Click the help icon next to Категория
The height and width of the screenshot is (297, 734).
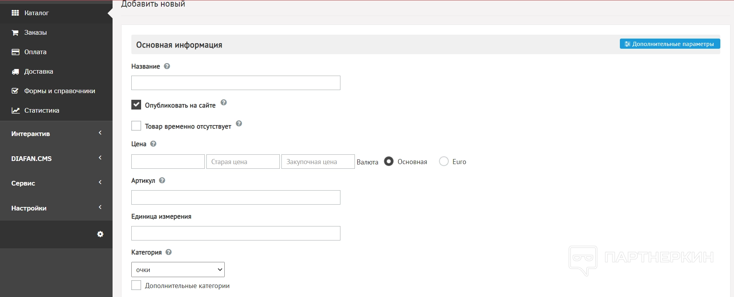pyautogui.click(x=168, y=252)
